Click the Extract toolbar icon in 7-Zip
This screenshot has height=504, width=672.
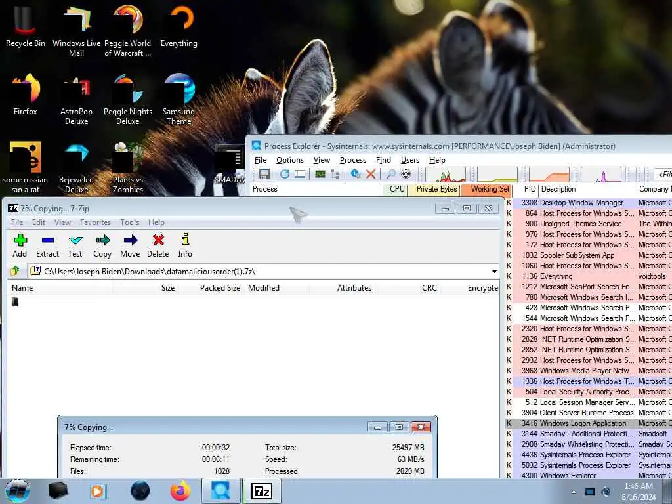tap(47, 245)
